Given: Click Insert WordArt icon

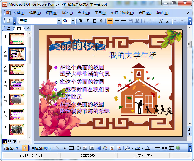Looking at the screenshot, I should [99, 148].
